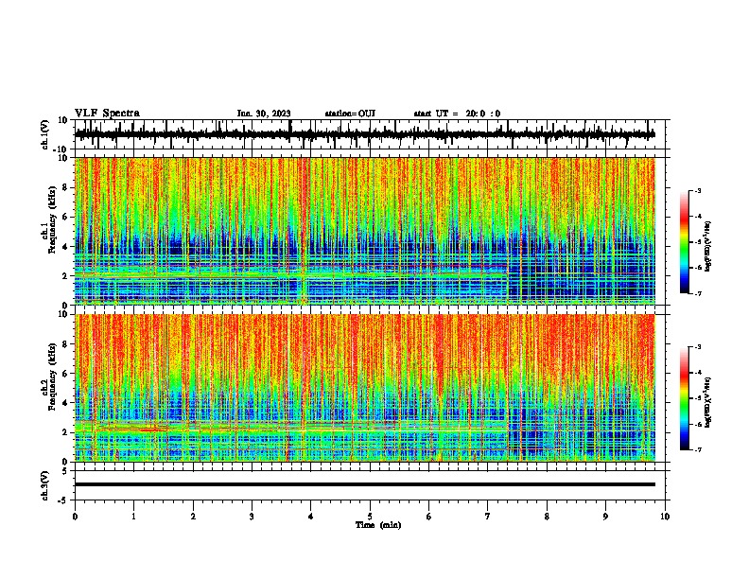
Task: Click time axis tick label "6"
Action: (x=429, y=517)
